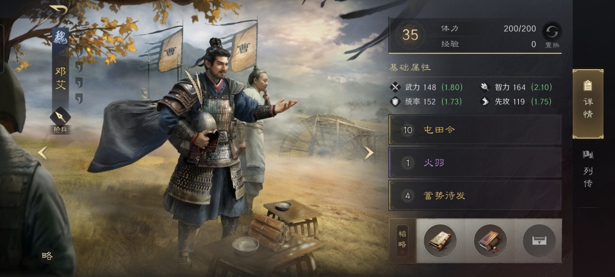
Task: Open the first 韬略 book item
Action: coord(440,240)
